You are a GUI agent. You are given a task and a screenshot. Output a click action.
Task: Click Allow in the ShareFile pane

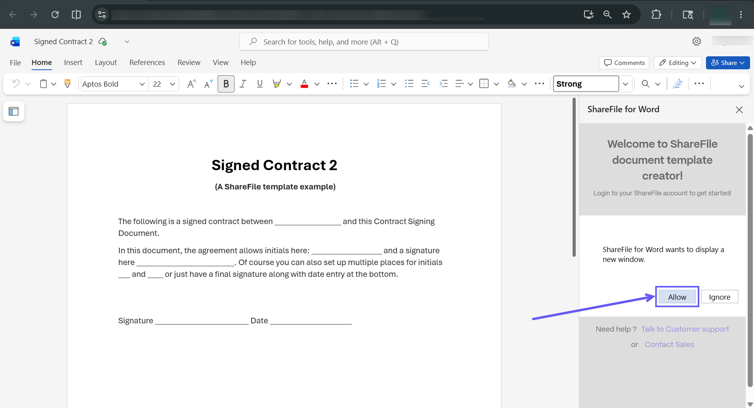[677, 297]
